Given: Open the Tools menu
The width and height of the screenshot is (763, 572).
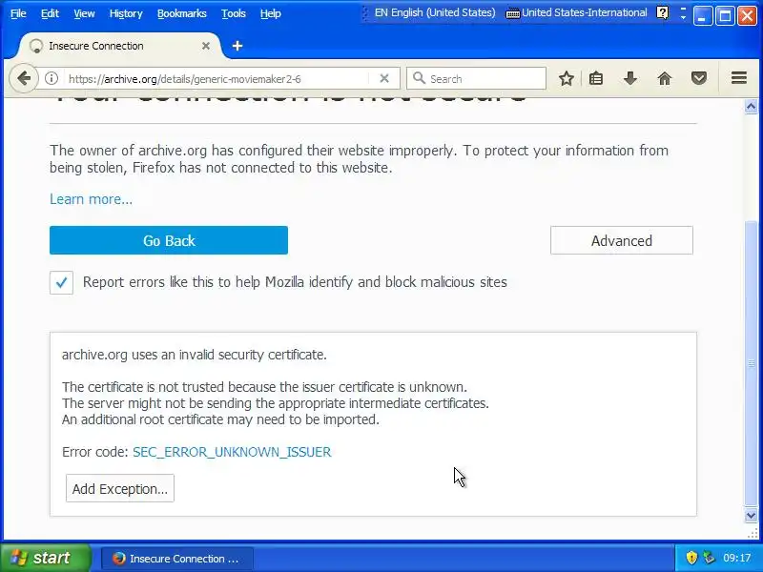Looking at the screenshot, I should pyautogui.click(x=234, y=13).
